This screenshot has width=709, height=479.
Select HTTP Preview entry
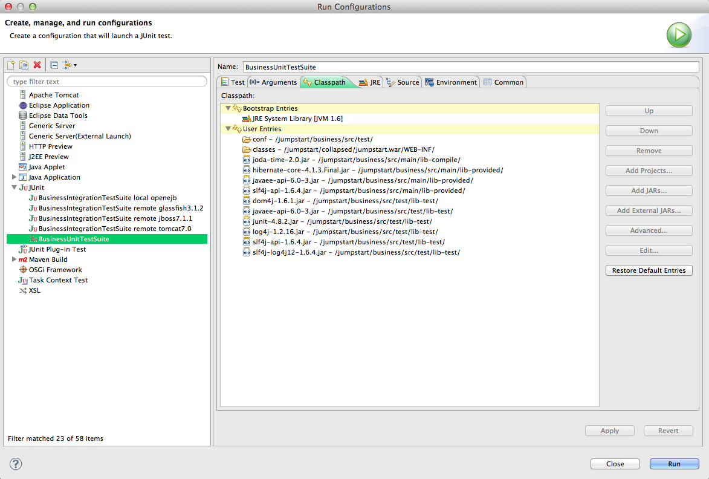click(50, 146)
